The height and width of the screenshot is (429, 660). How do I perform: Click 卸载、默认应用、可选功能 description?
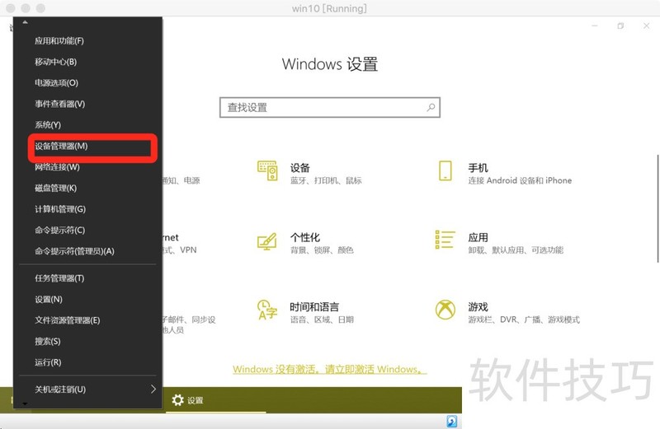coord(516,250)
